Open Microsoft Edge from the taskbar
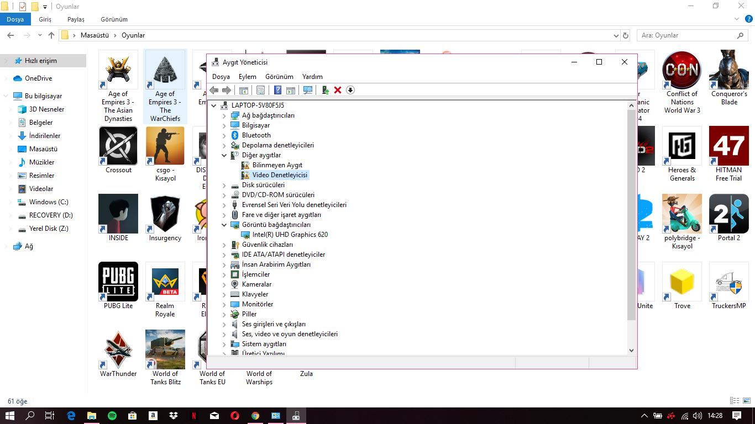The image size is (755, 424). click(71, 416)
